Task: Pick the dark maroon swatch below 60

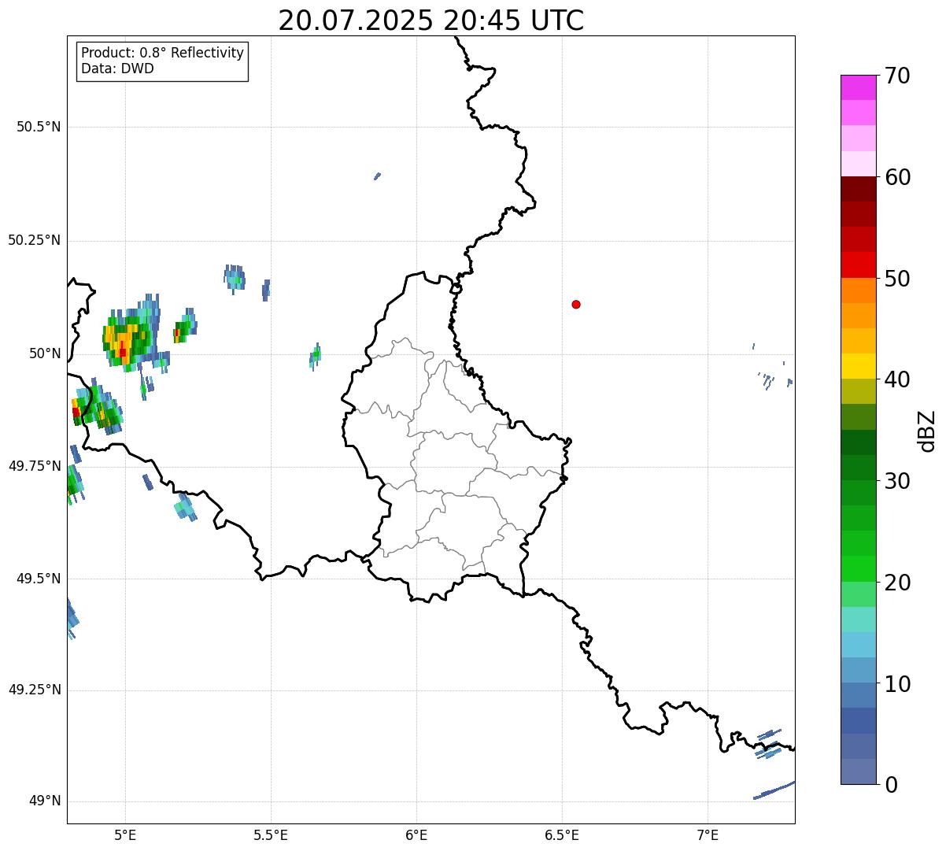Action: pyautogui.click(x=858, y=189)
